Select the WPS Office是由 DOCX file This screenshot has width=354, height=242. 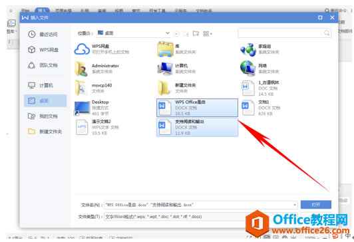(x=197, y=108)
